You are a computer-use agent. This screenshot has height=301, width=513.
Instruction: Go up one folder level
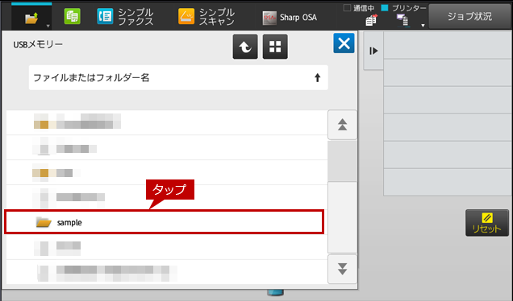click(x=245, y=47)
